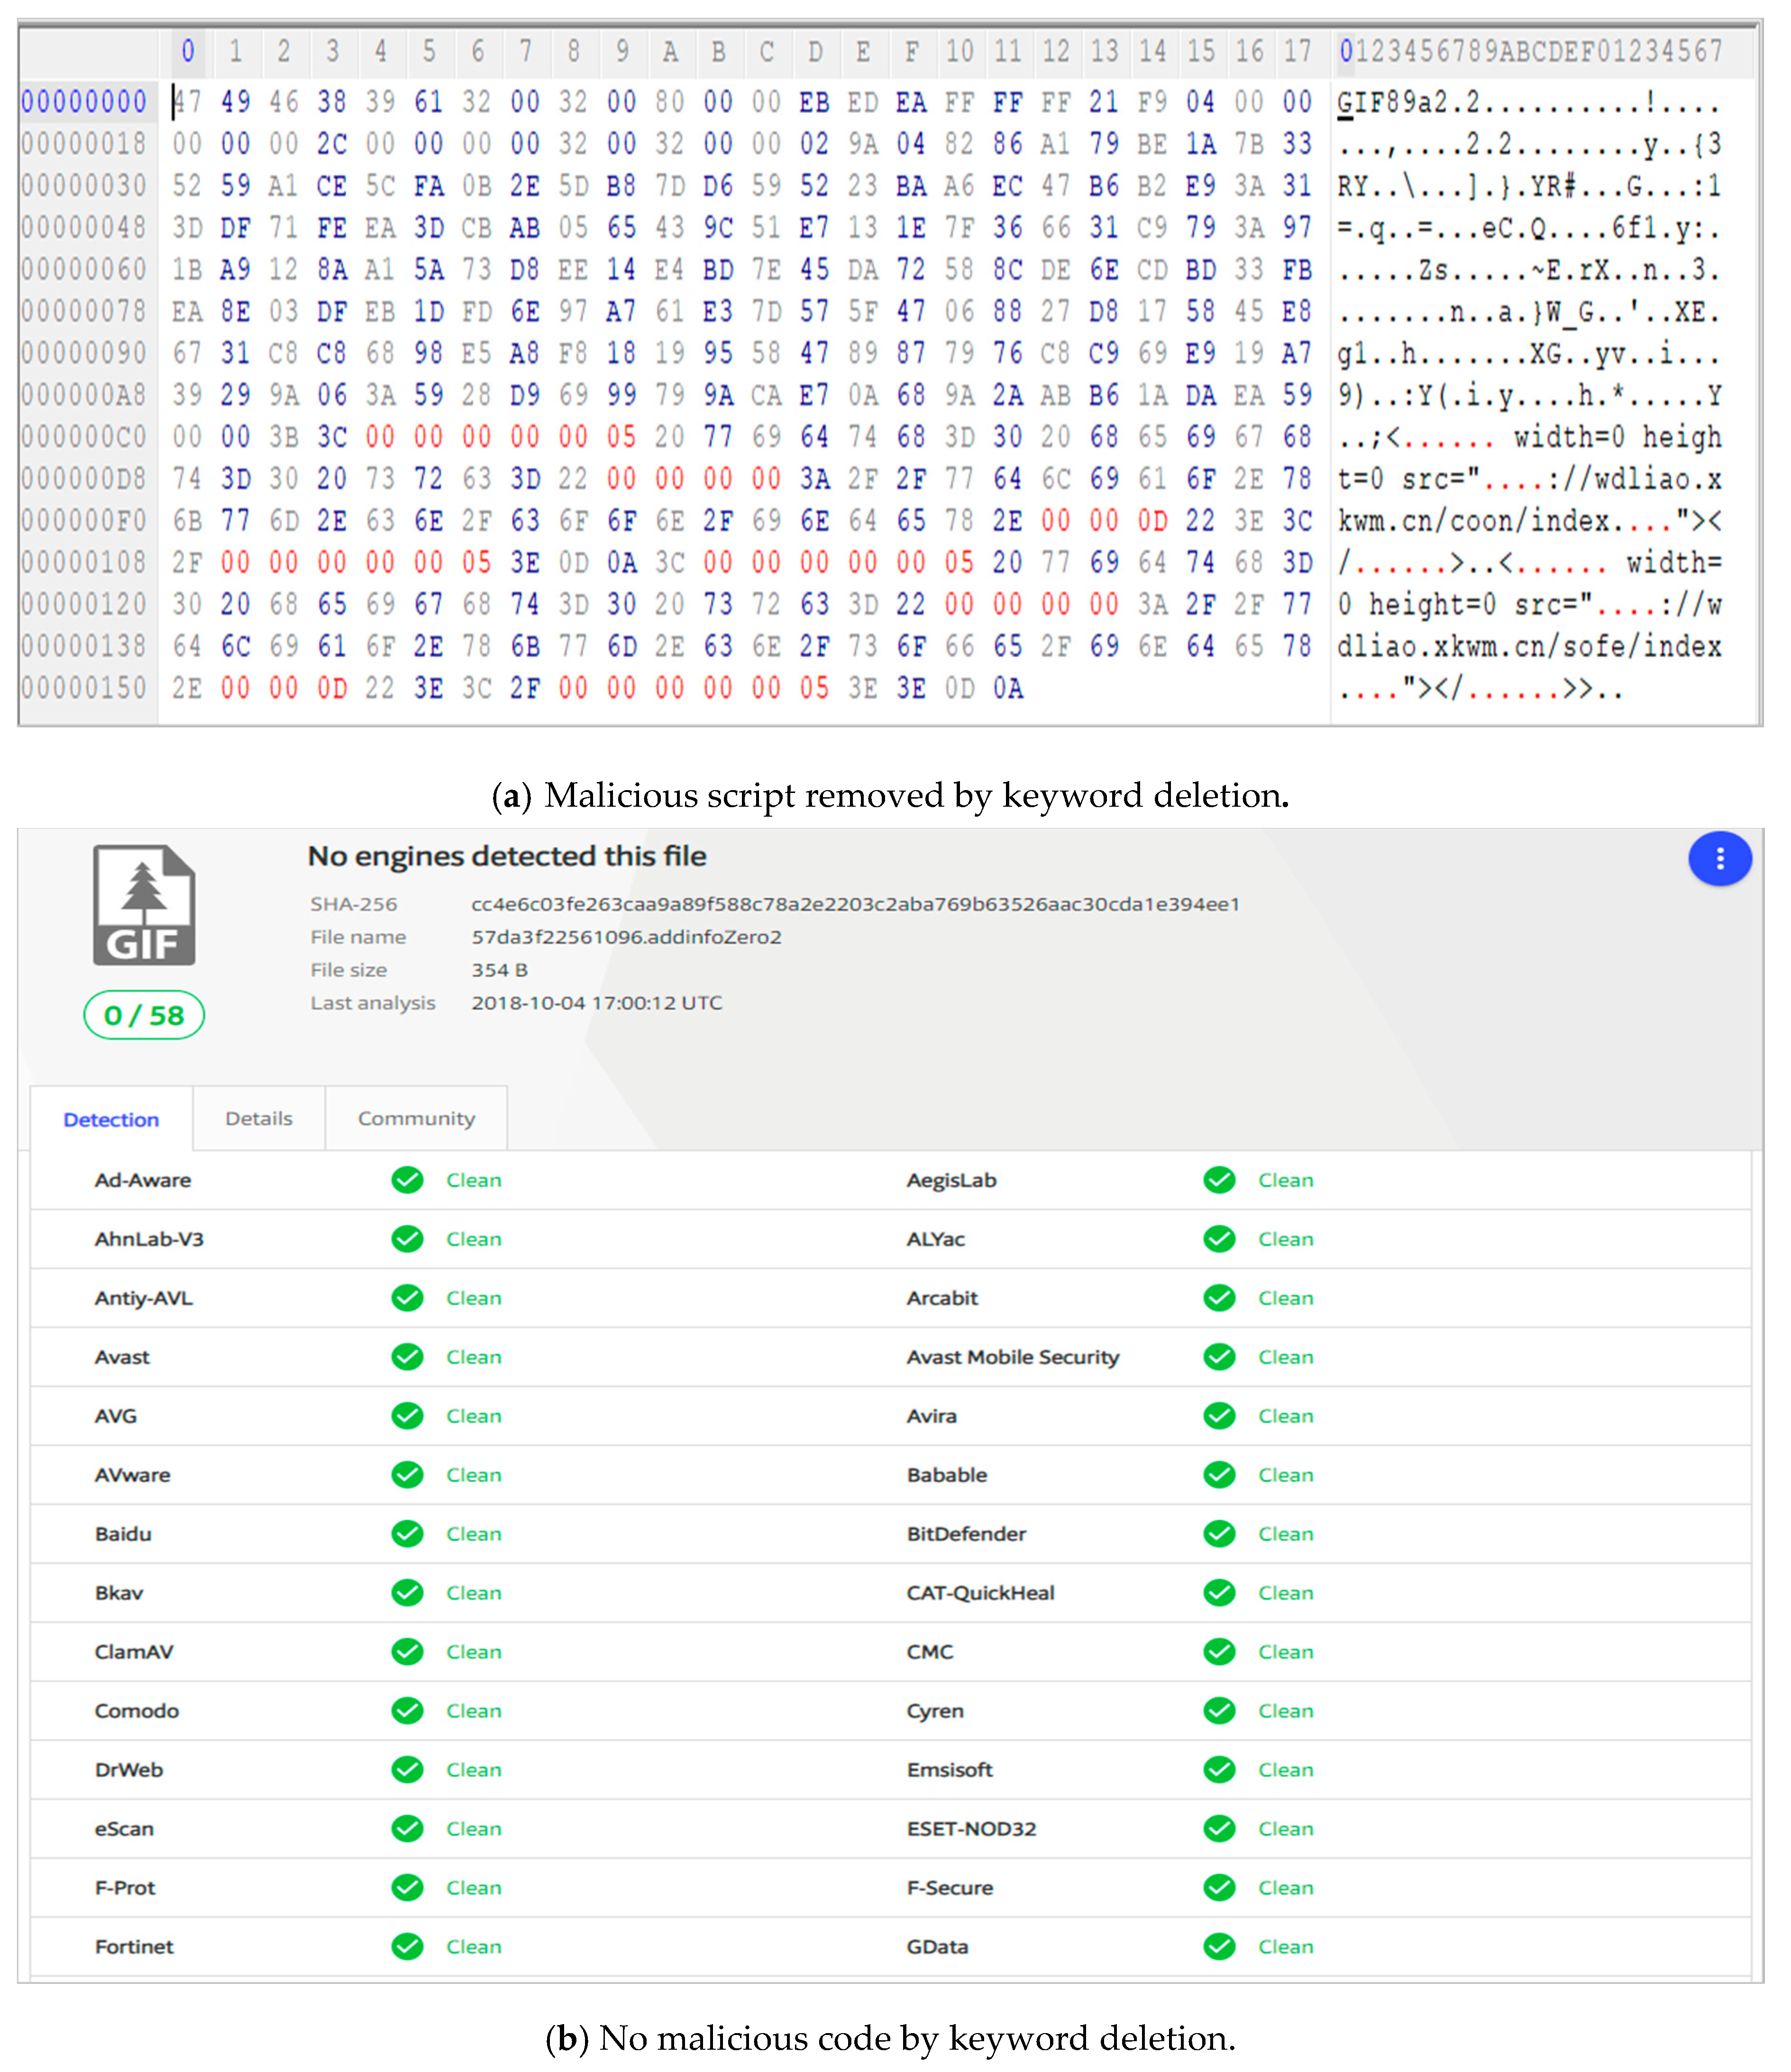
Task: Click the green checkmark next to Ad-Aware
Action: click(407, 1180)
